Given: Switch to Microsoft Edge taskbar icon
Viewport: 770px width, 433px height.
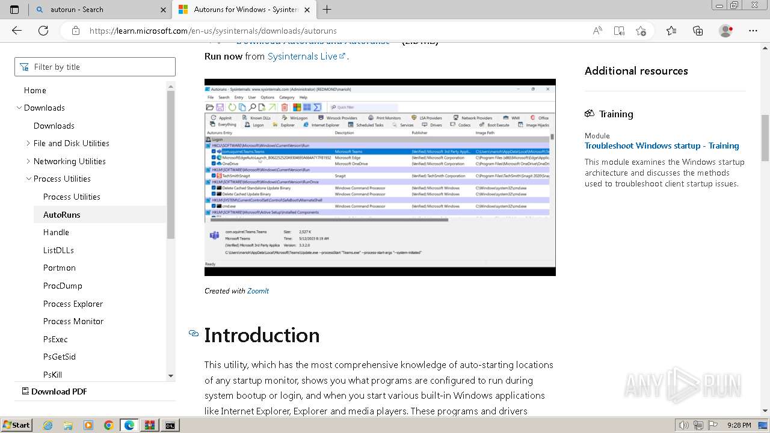Looking at the screenshot, I should [x=129, y=425].
